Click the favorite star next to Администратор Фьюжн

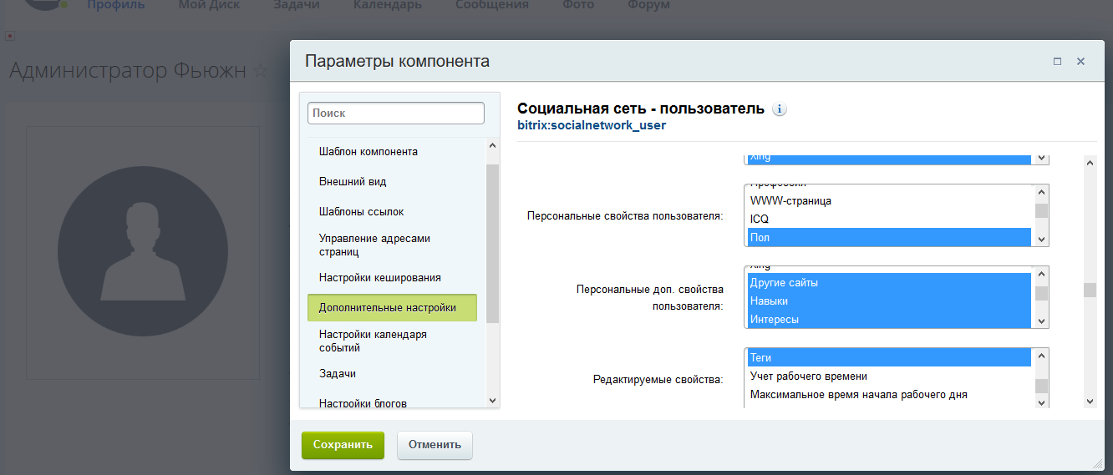(x=260, y=72)
